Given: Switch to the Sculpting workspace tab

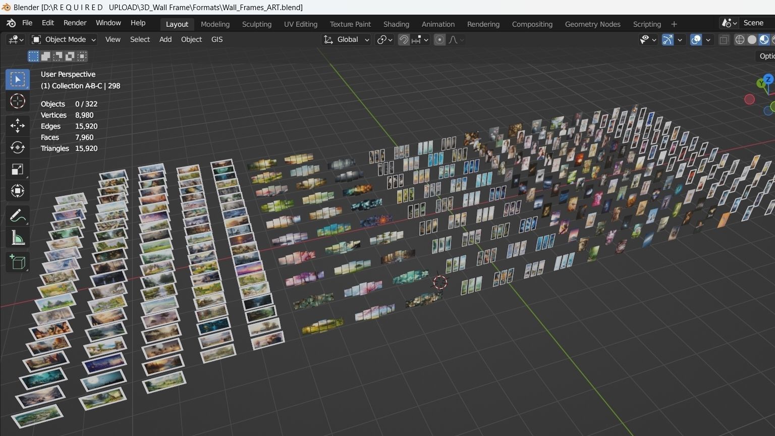Looking at the screenshot, I should 257,24.
